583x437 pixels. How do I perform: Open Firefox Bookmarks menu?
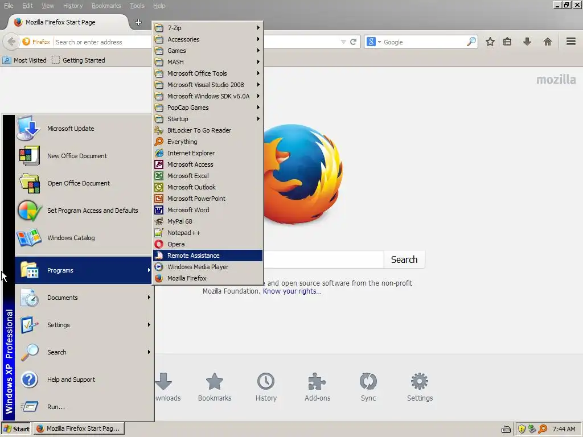(106, 6)
